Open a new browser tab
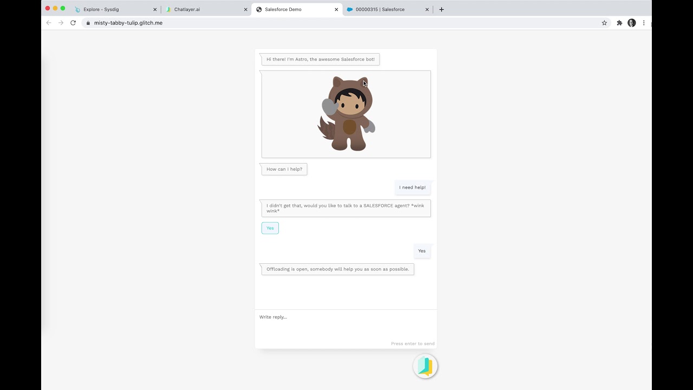 (441, 9)
